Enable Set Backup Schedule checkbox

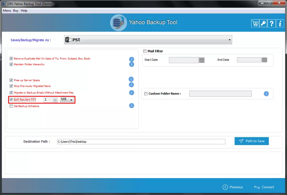click(11, 106)
